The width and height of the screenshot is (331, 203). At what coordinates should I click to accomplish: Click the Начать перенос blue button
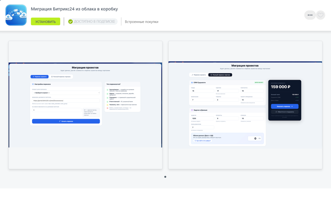(66, 121)
